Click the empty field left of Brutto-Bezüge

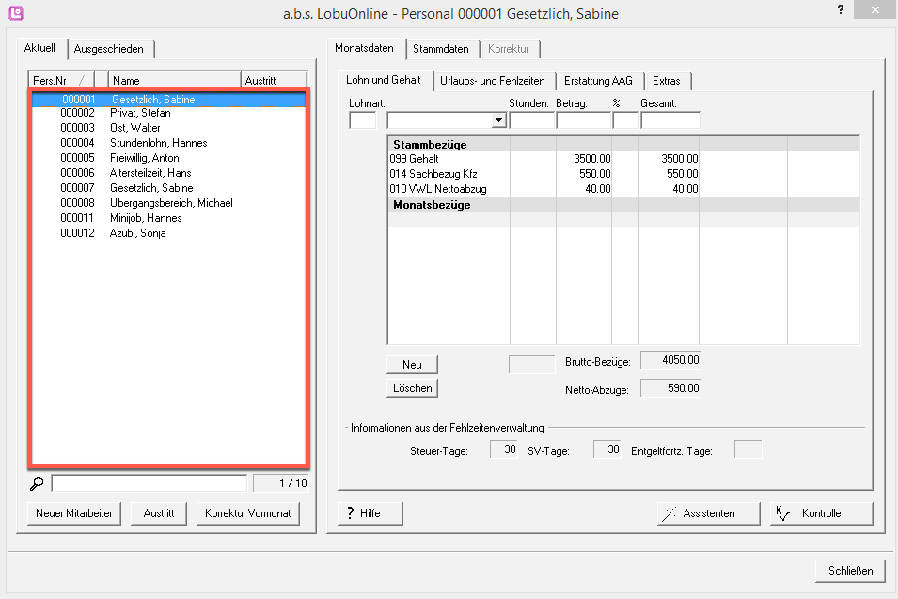(532, 365)
